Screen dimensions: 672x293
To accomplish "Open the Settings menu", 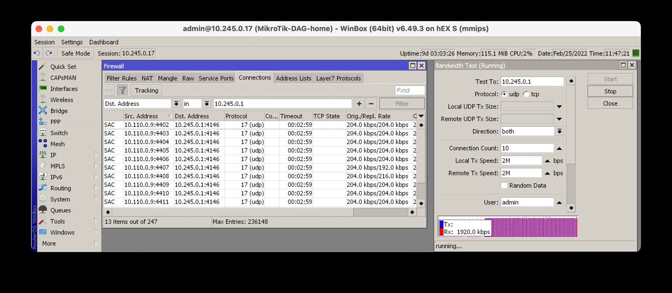I will click(x=72, y=42).
